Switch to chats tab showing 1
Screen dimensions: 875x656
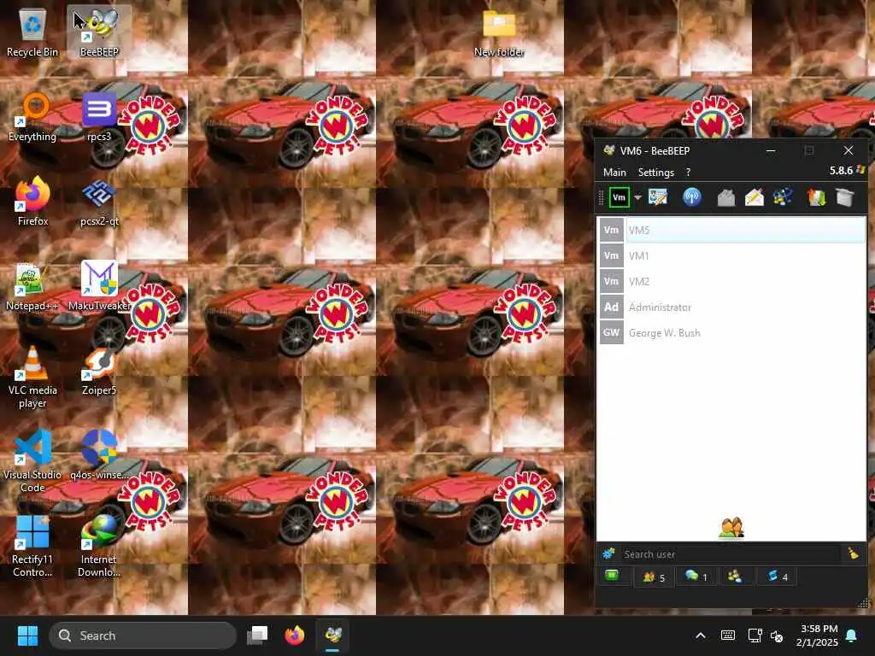[696, 577]
